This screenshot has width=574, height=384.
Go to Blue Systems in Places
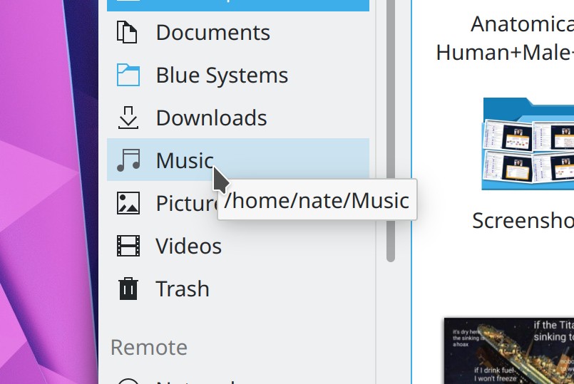pyautogui.click(x=222, y=76)
